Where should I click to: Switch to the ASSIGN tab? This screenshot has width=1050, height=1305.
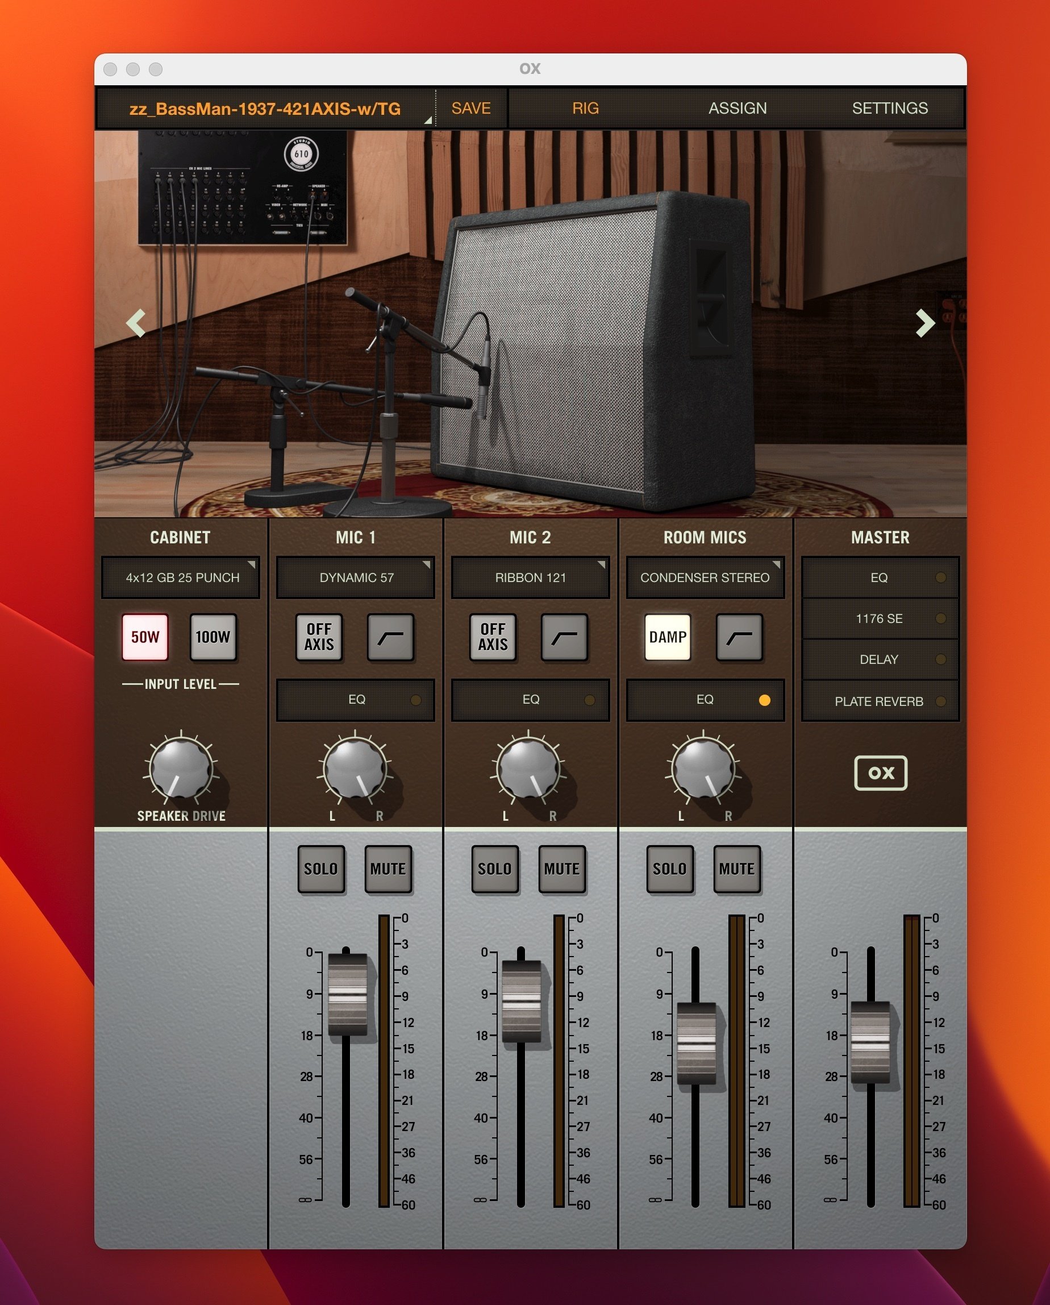[737, 109]
